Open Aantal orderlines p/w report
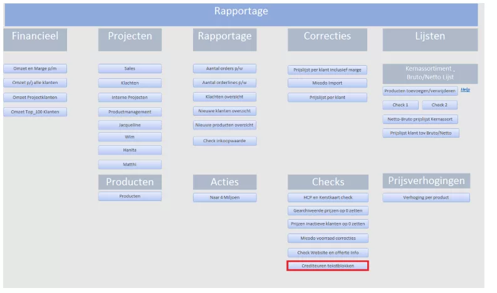 [x=225, y=83]
